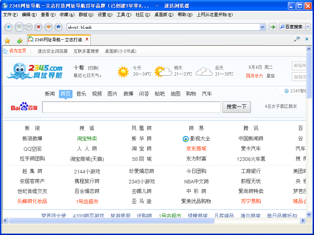Screen dimensions: 314x235
Task: Open the 京东商城 link
Action: (196, 149)
